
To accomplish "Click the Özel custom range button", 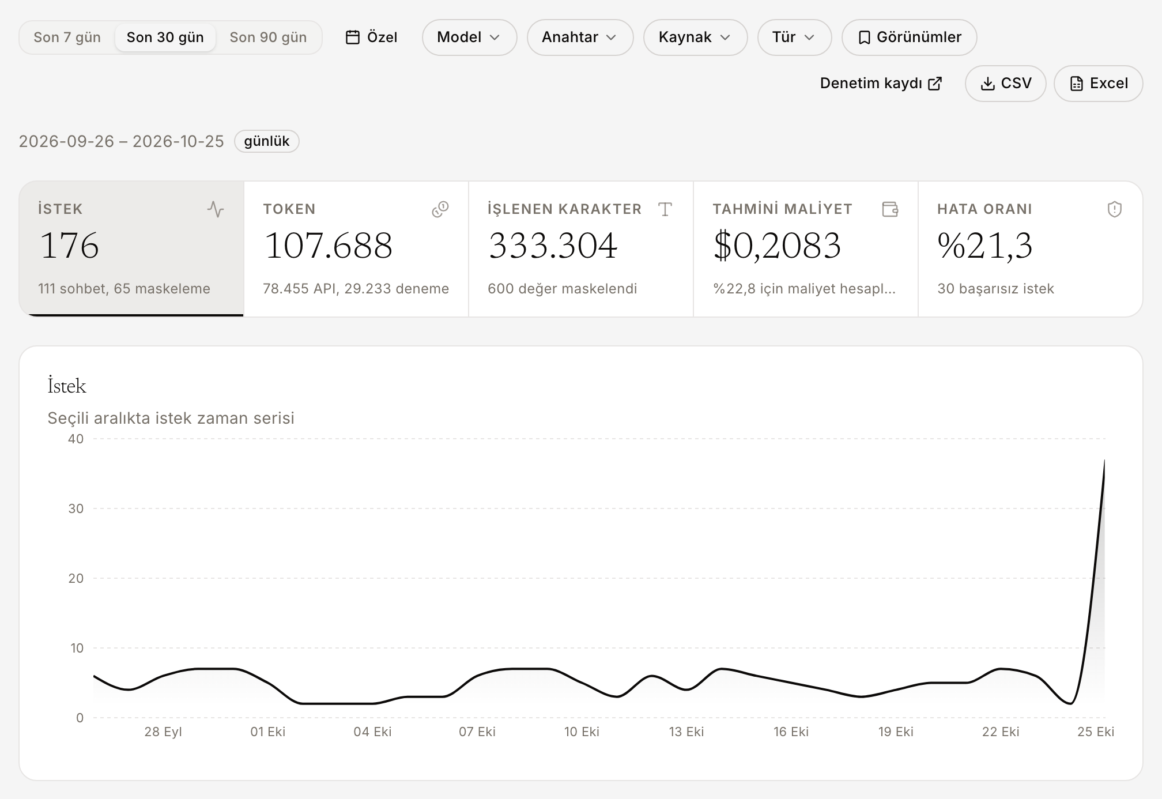I will coord(371,37).
